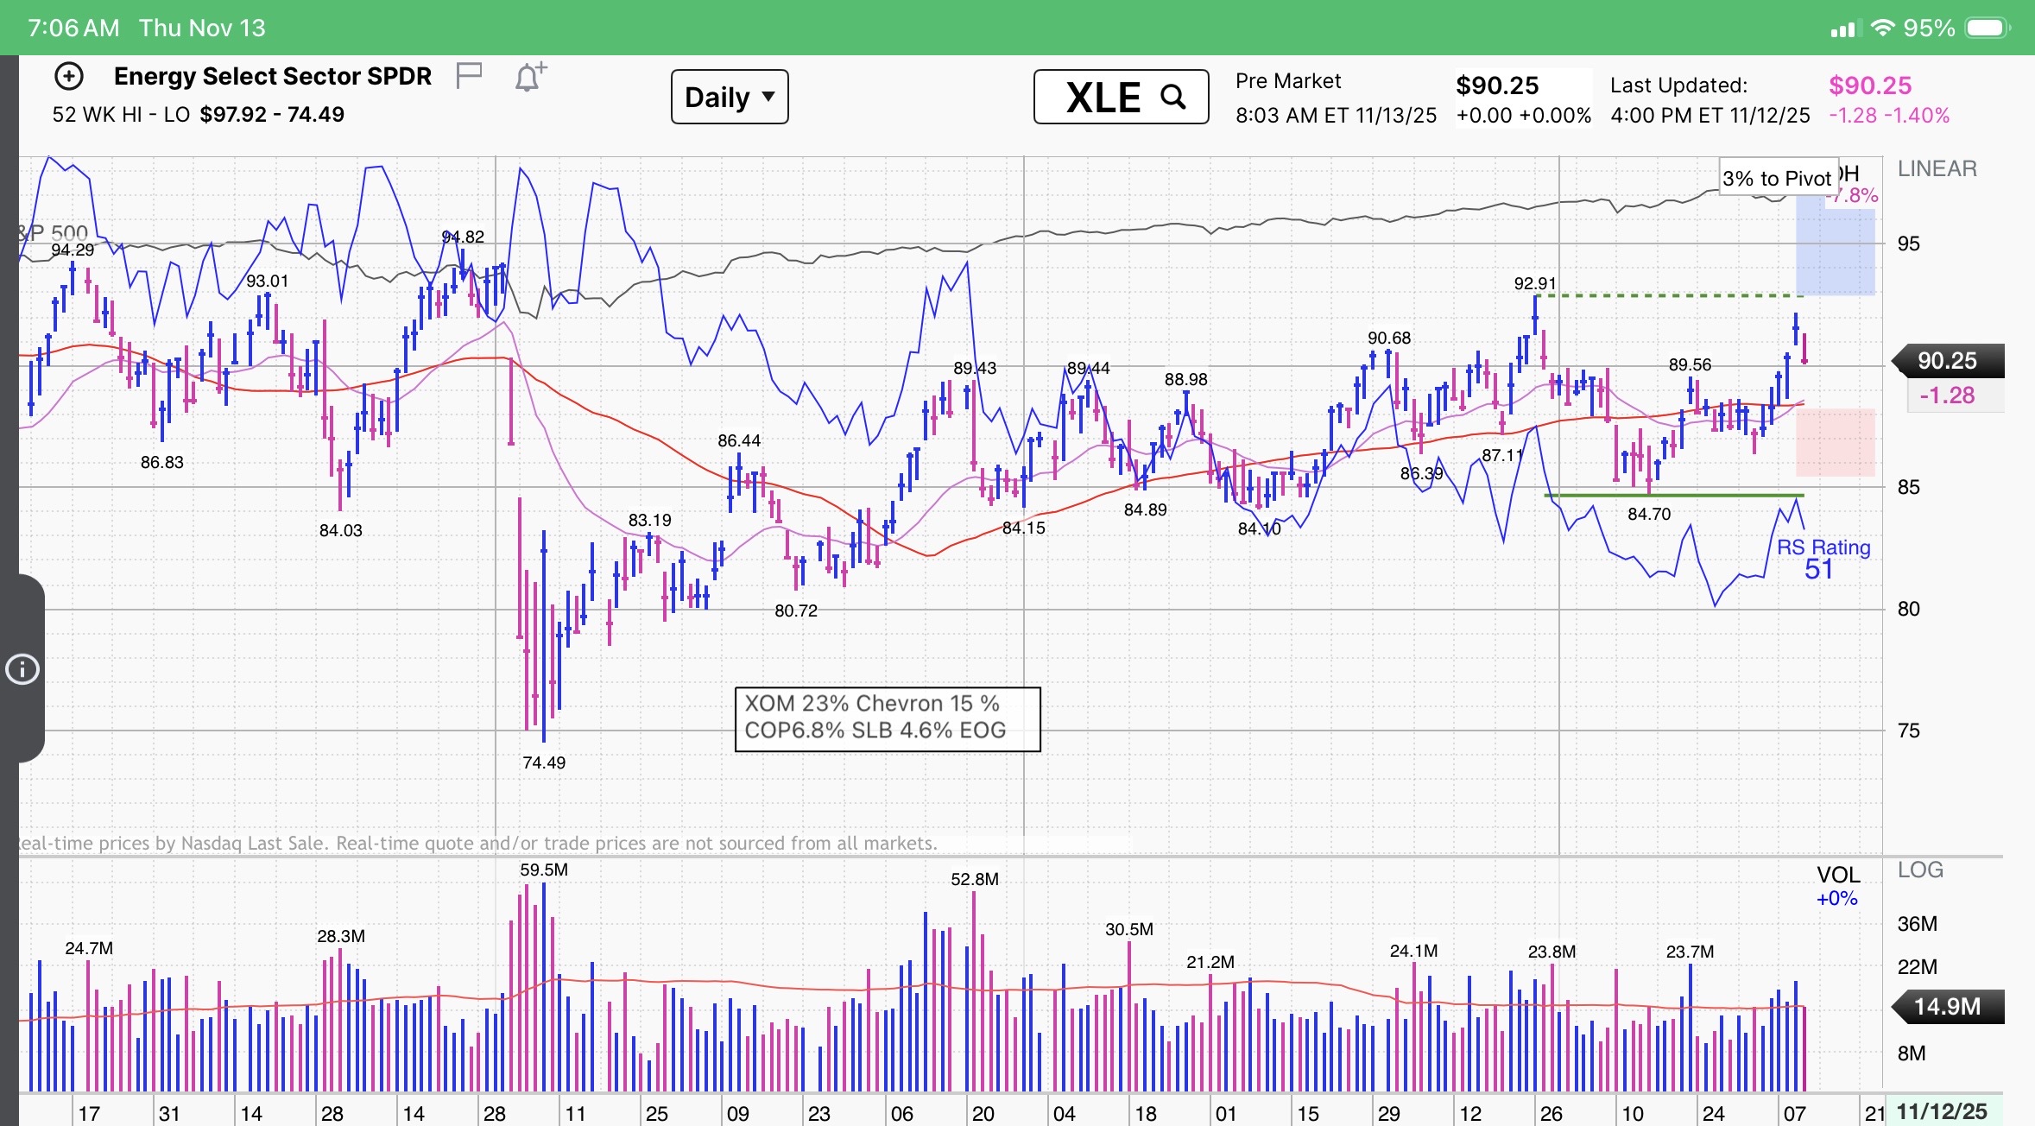Tap the 90.25 current price tag
Image resolution: width=2035 pixels, height=1126 pixels.
1947,361
